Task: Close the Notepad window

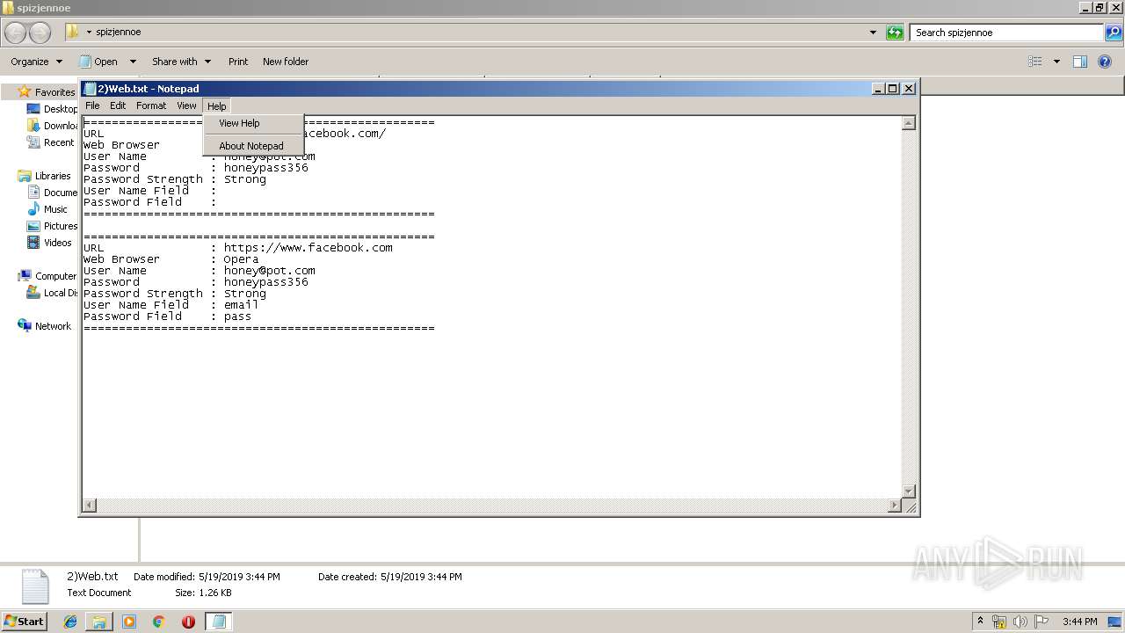Action: pos(909,89)
